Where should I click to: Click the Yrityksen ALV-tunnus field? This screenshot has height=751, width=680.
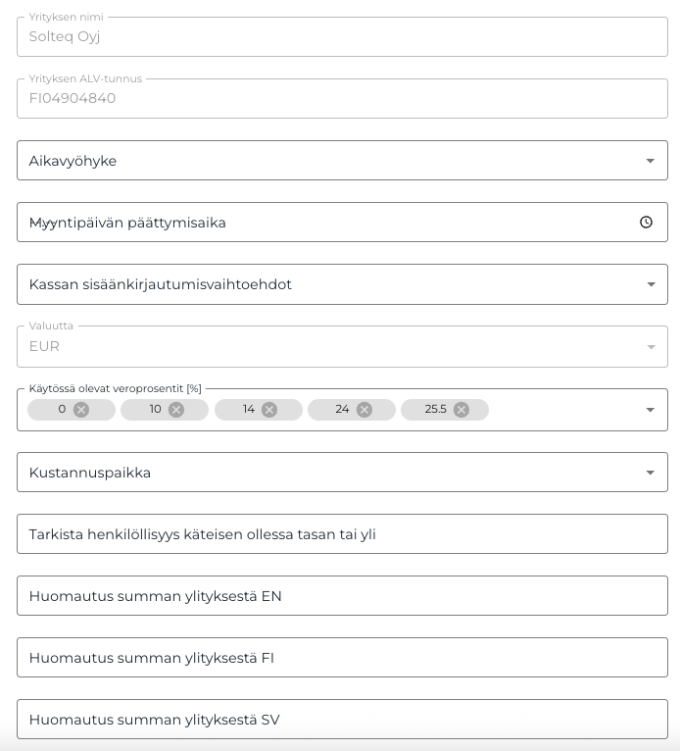[x=342, y=98]
